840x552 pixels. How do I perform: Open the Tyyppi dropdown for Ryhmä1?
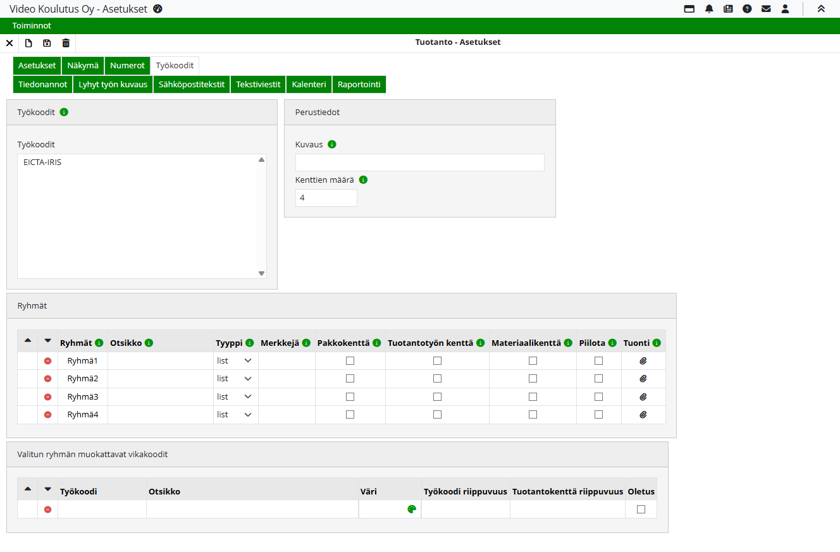click(x=235, y=360)
